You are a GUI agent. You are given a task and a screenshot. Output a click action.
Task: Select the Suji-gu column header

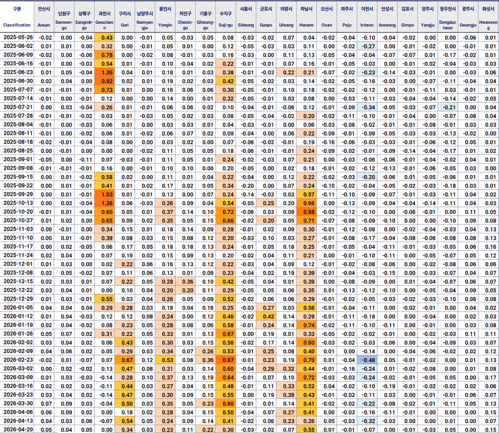[226, 17]
